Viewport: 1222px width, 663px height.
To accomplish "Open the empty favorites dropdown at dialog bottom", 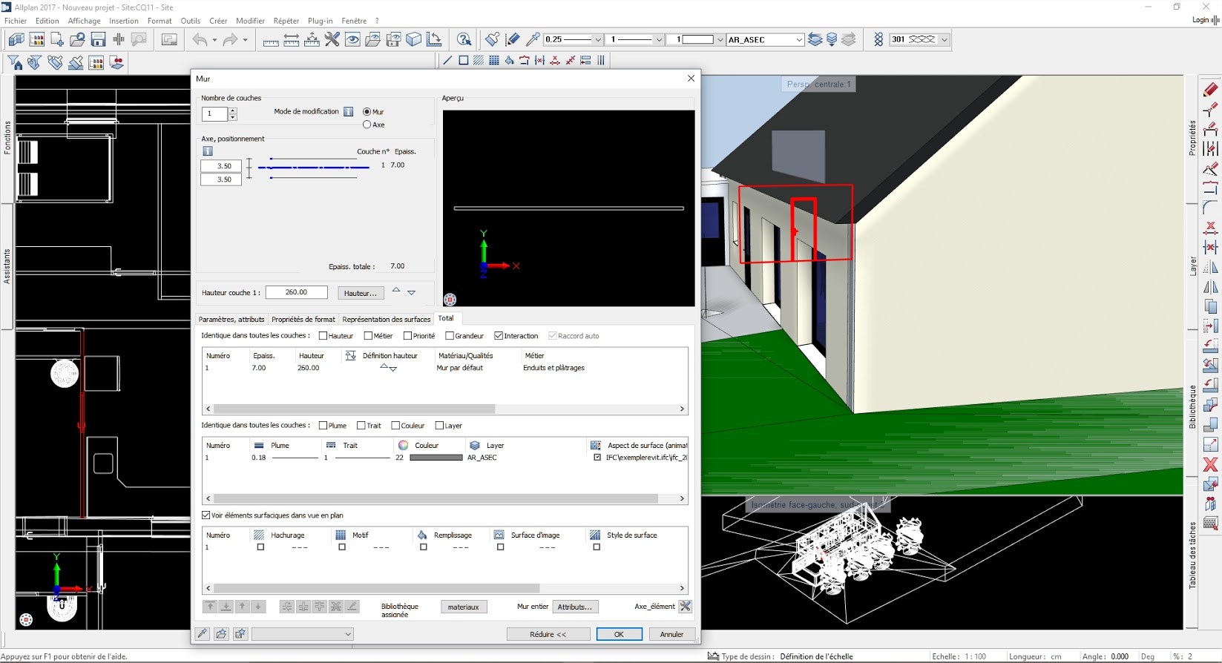I will coord(347,634).
